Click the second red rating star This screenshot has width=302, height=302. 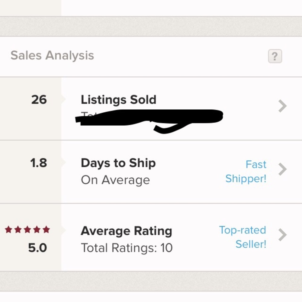(18, 230)
